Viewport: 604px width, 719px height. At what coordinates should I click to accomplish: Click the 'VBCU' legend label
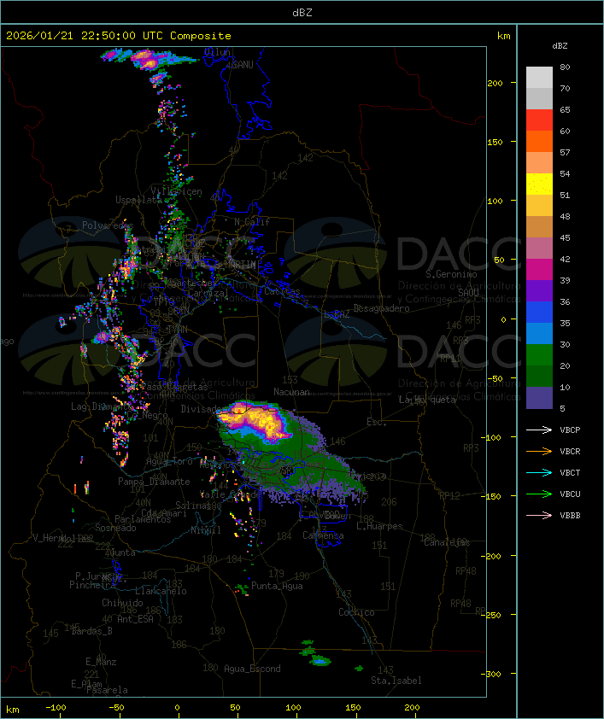570,494
